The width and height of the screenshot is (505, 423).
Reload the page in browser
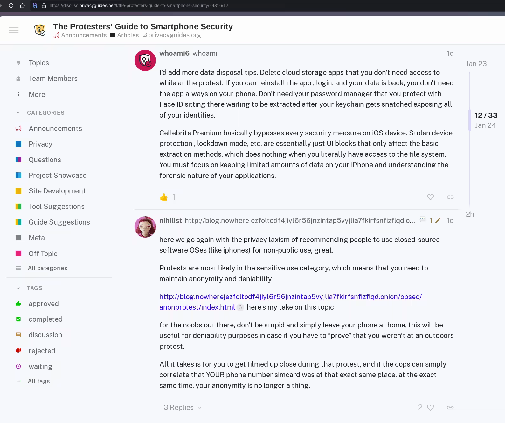(x=11, y=5)
